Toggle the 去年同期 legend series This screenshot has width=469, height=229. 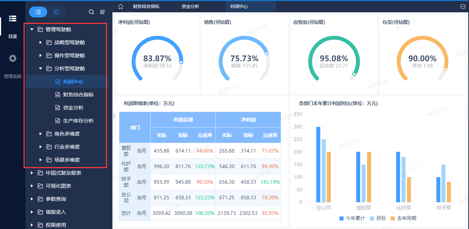tap(403, 218)
